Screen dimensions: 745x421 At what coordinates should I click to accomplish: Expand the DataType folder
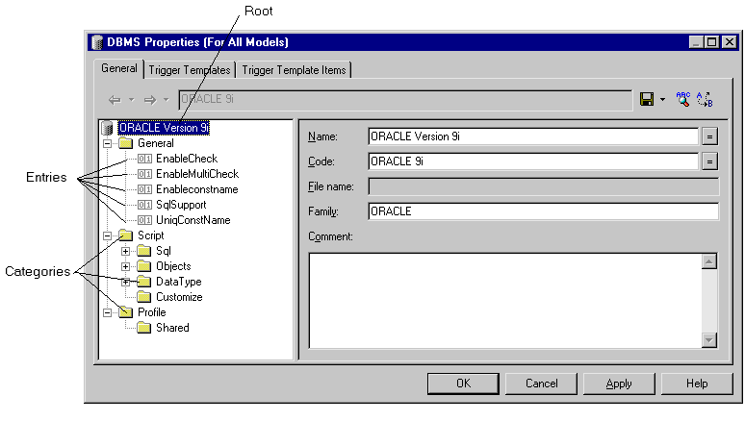point(125,282)
